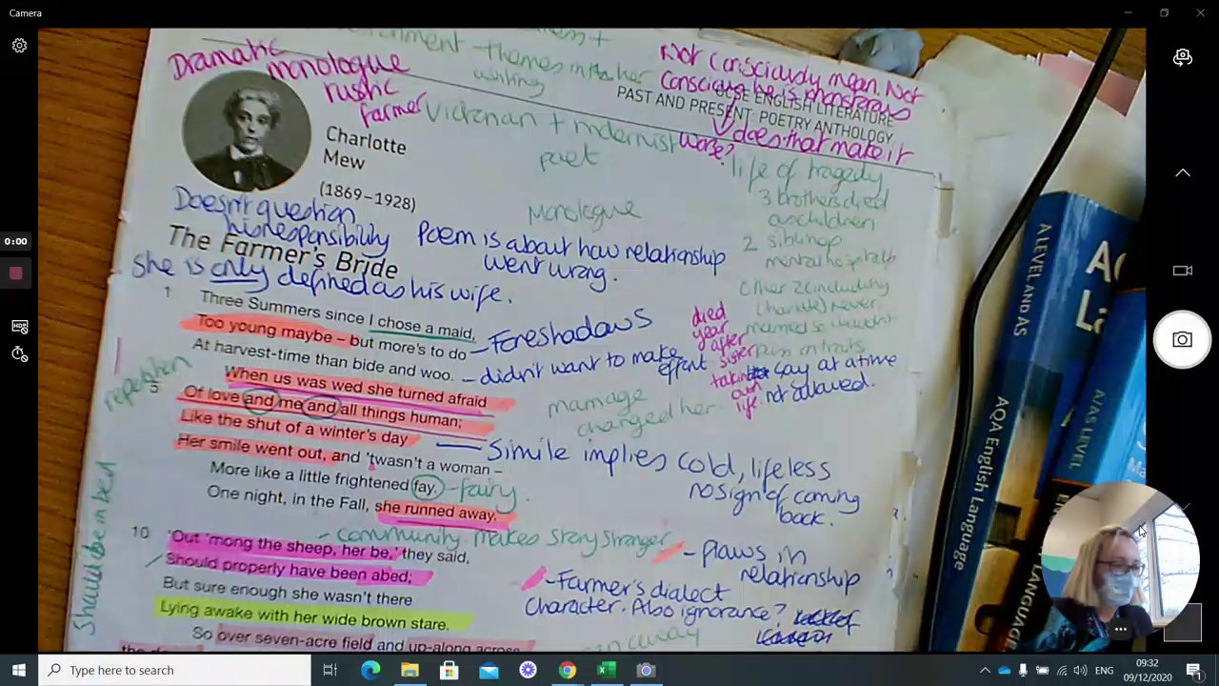
Task: Click the microphone tray icon
Action: tap(1023, 670)
